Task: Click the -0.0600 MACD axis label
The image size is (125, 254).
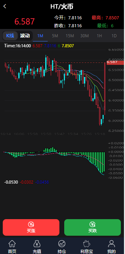Action: (x=115, y=178)
